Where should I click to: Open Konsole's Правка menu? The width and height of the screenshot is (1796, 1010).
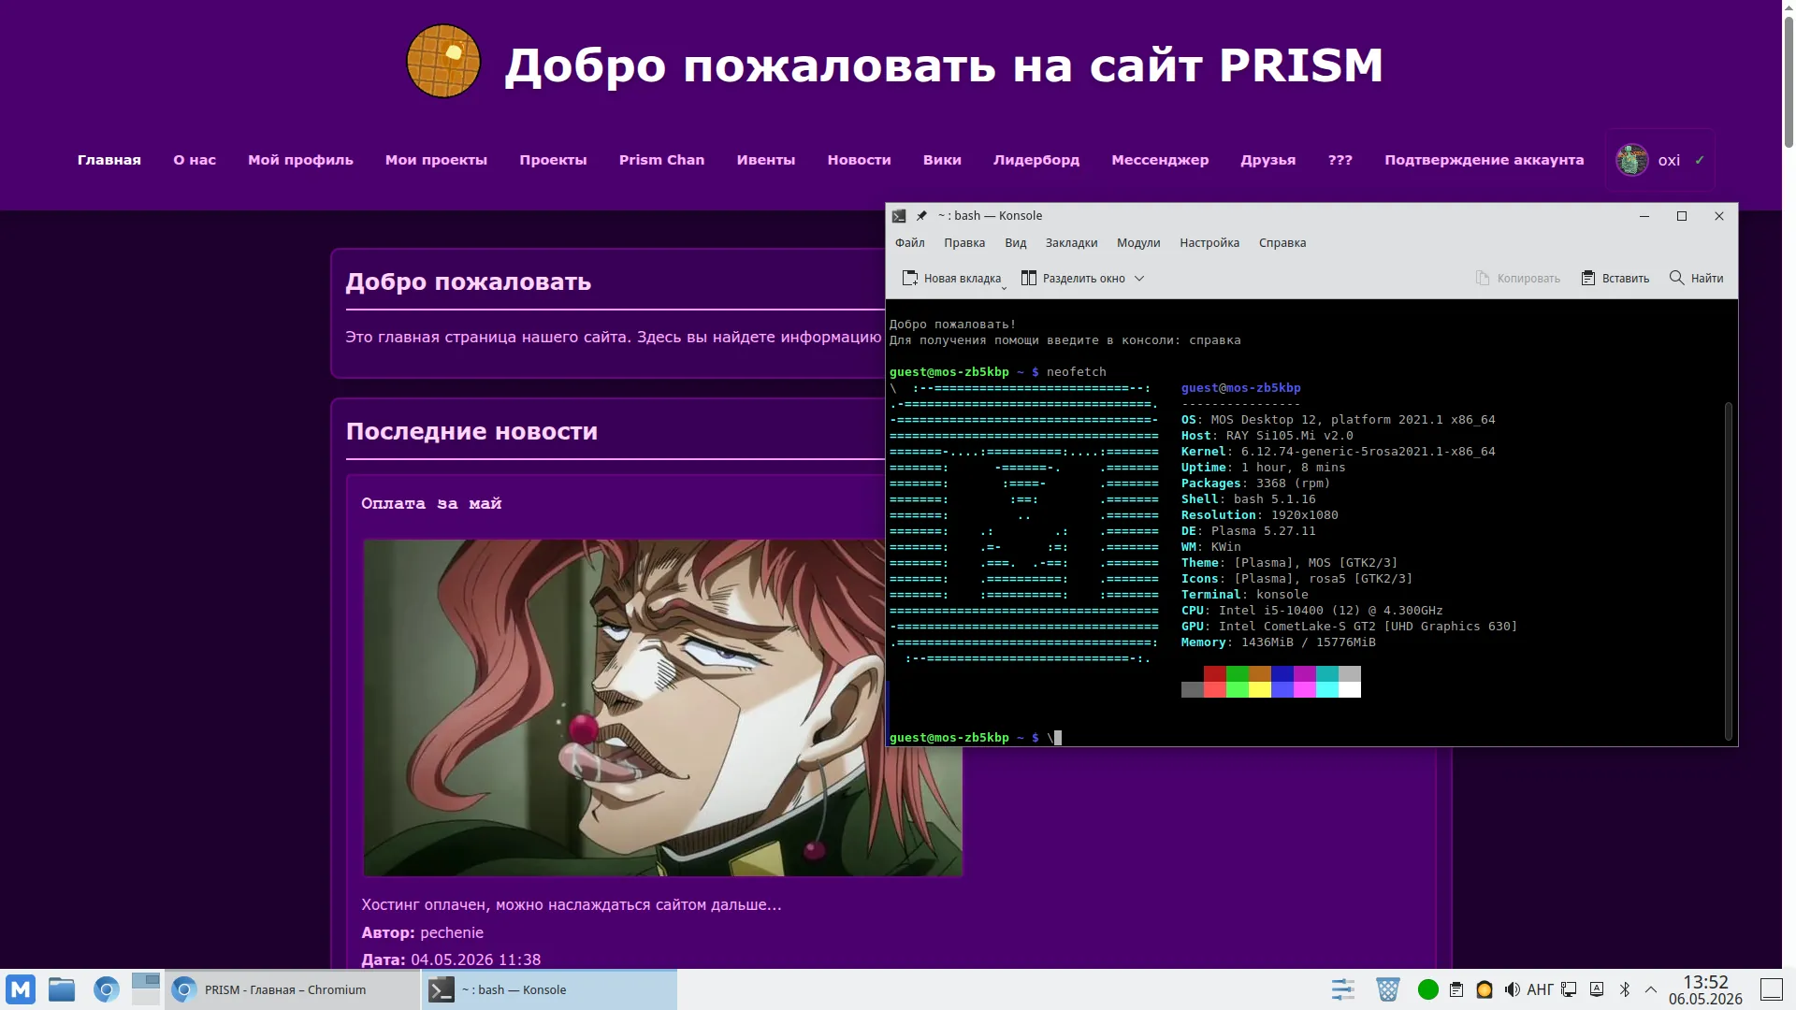coord(964,243)
